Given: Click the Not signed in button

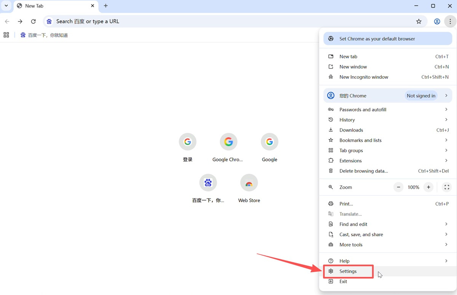Looking at the screenshot, I should 421,96.
